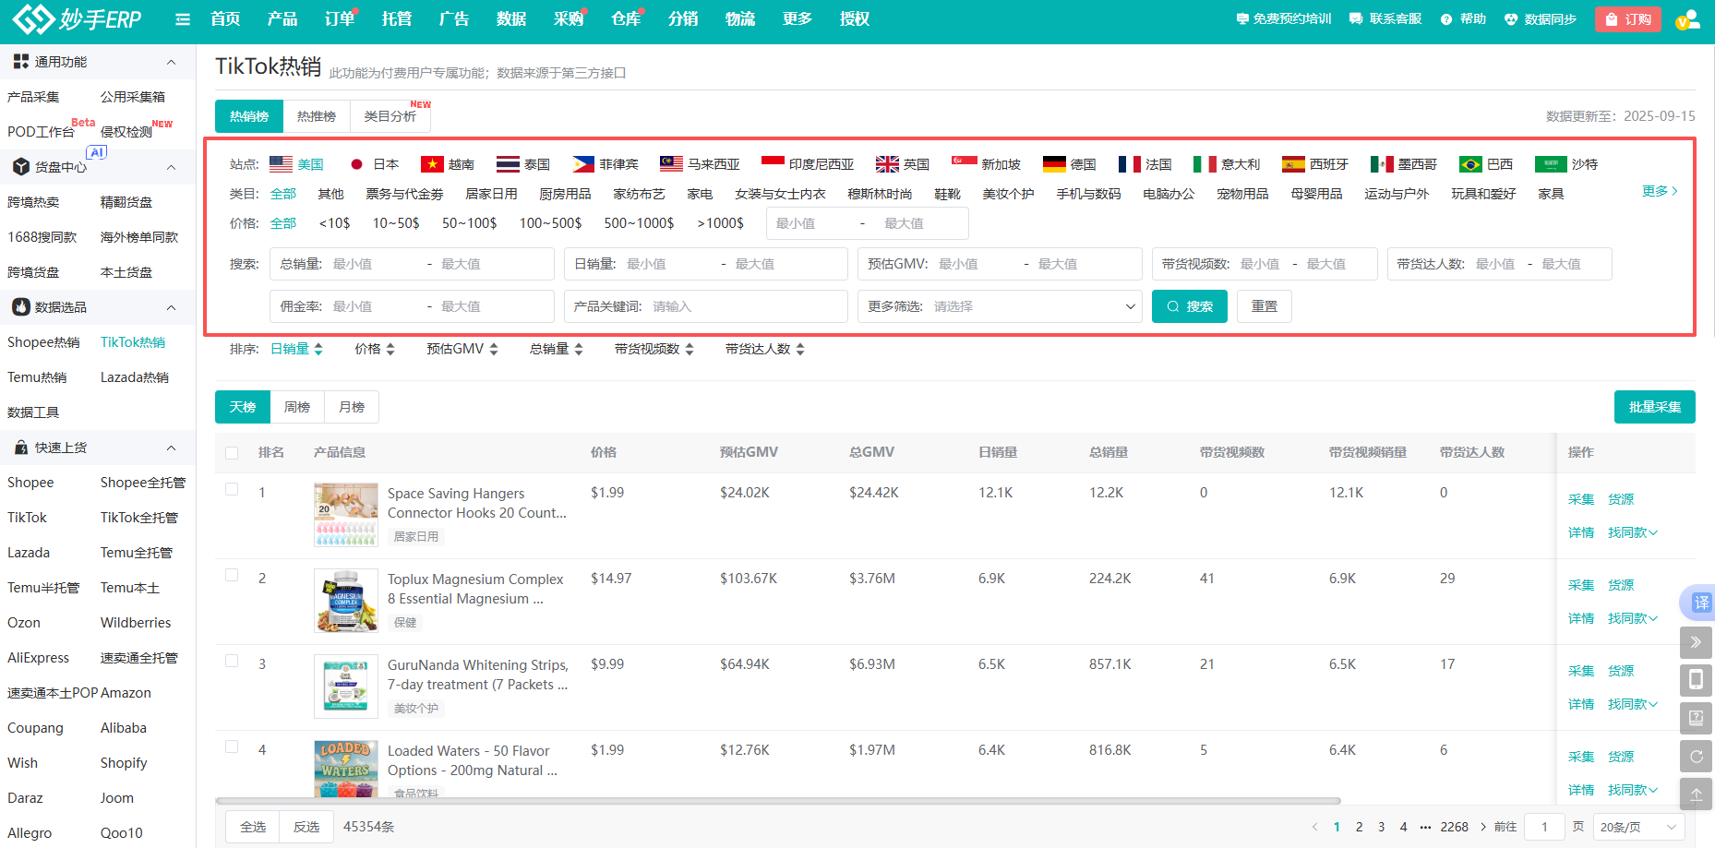Switch to the 周榜 tab
The height and width of the screenshot is (848, 1715).
pos(297,407)
